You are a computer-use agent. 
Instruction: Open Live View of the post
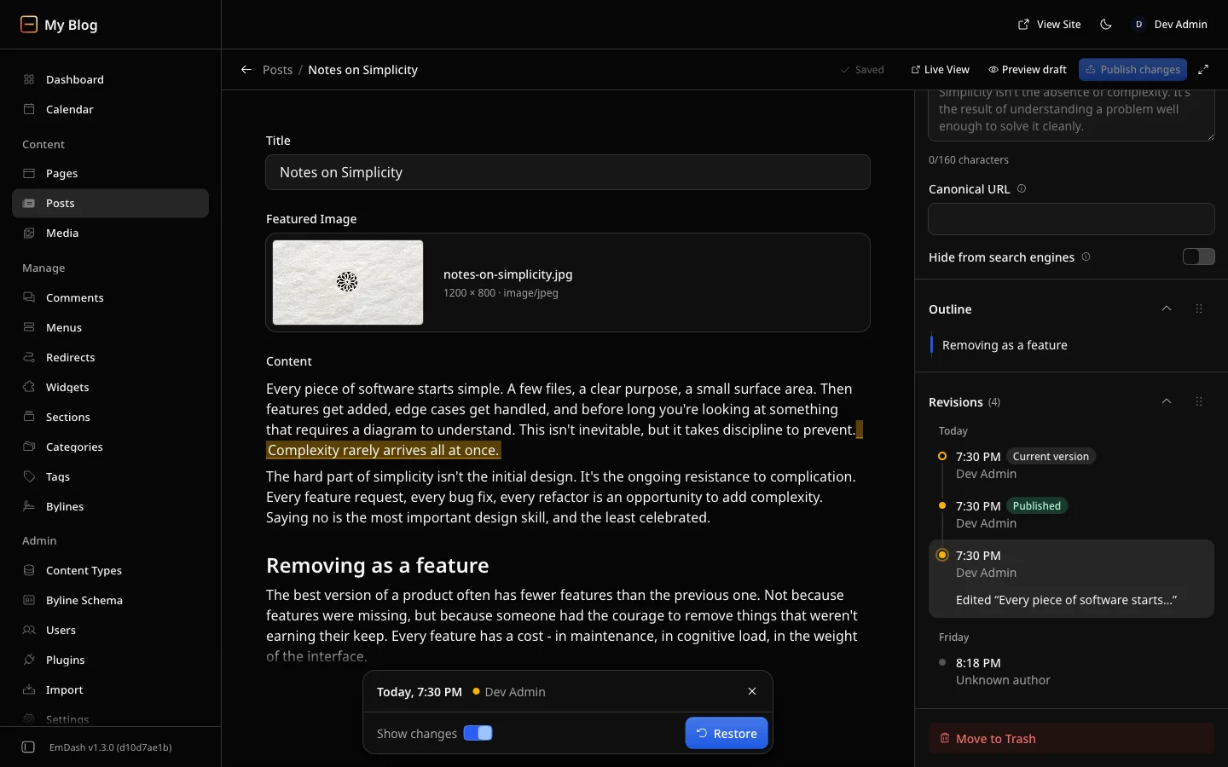point(940,70)
